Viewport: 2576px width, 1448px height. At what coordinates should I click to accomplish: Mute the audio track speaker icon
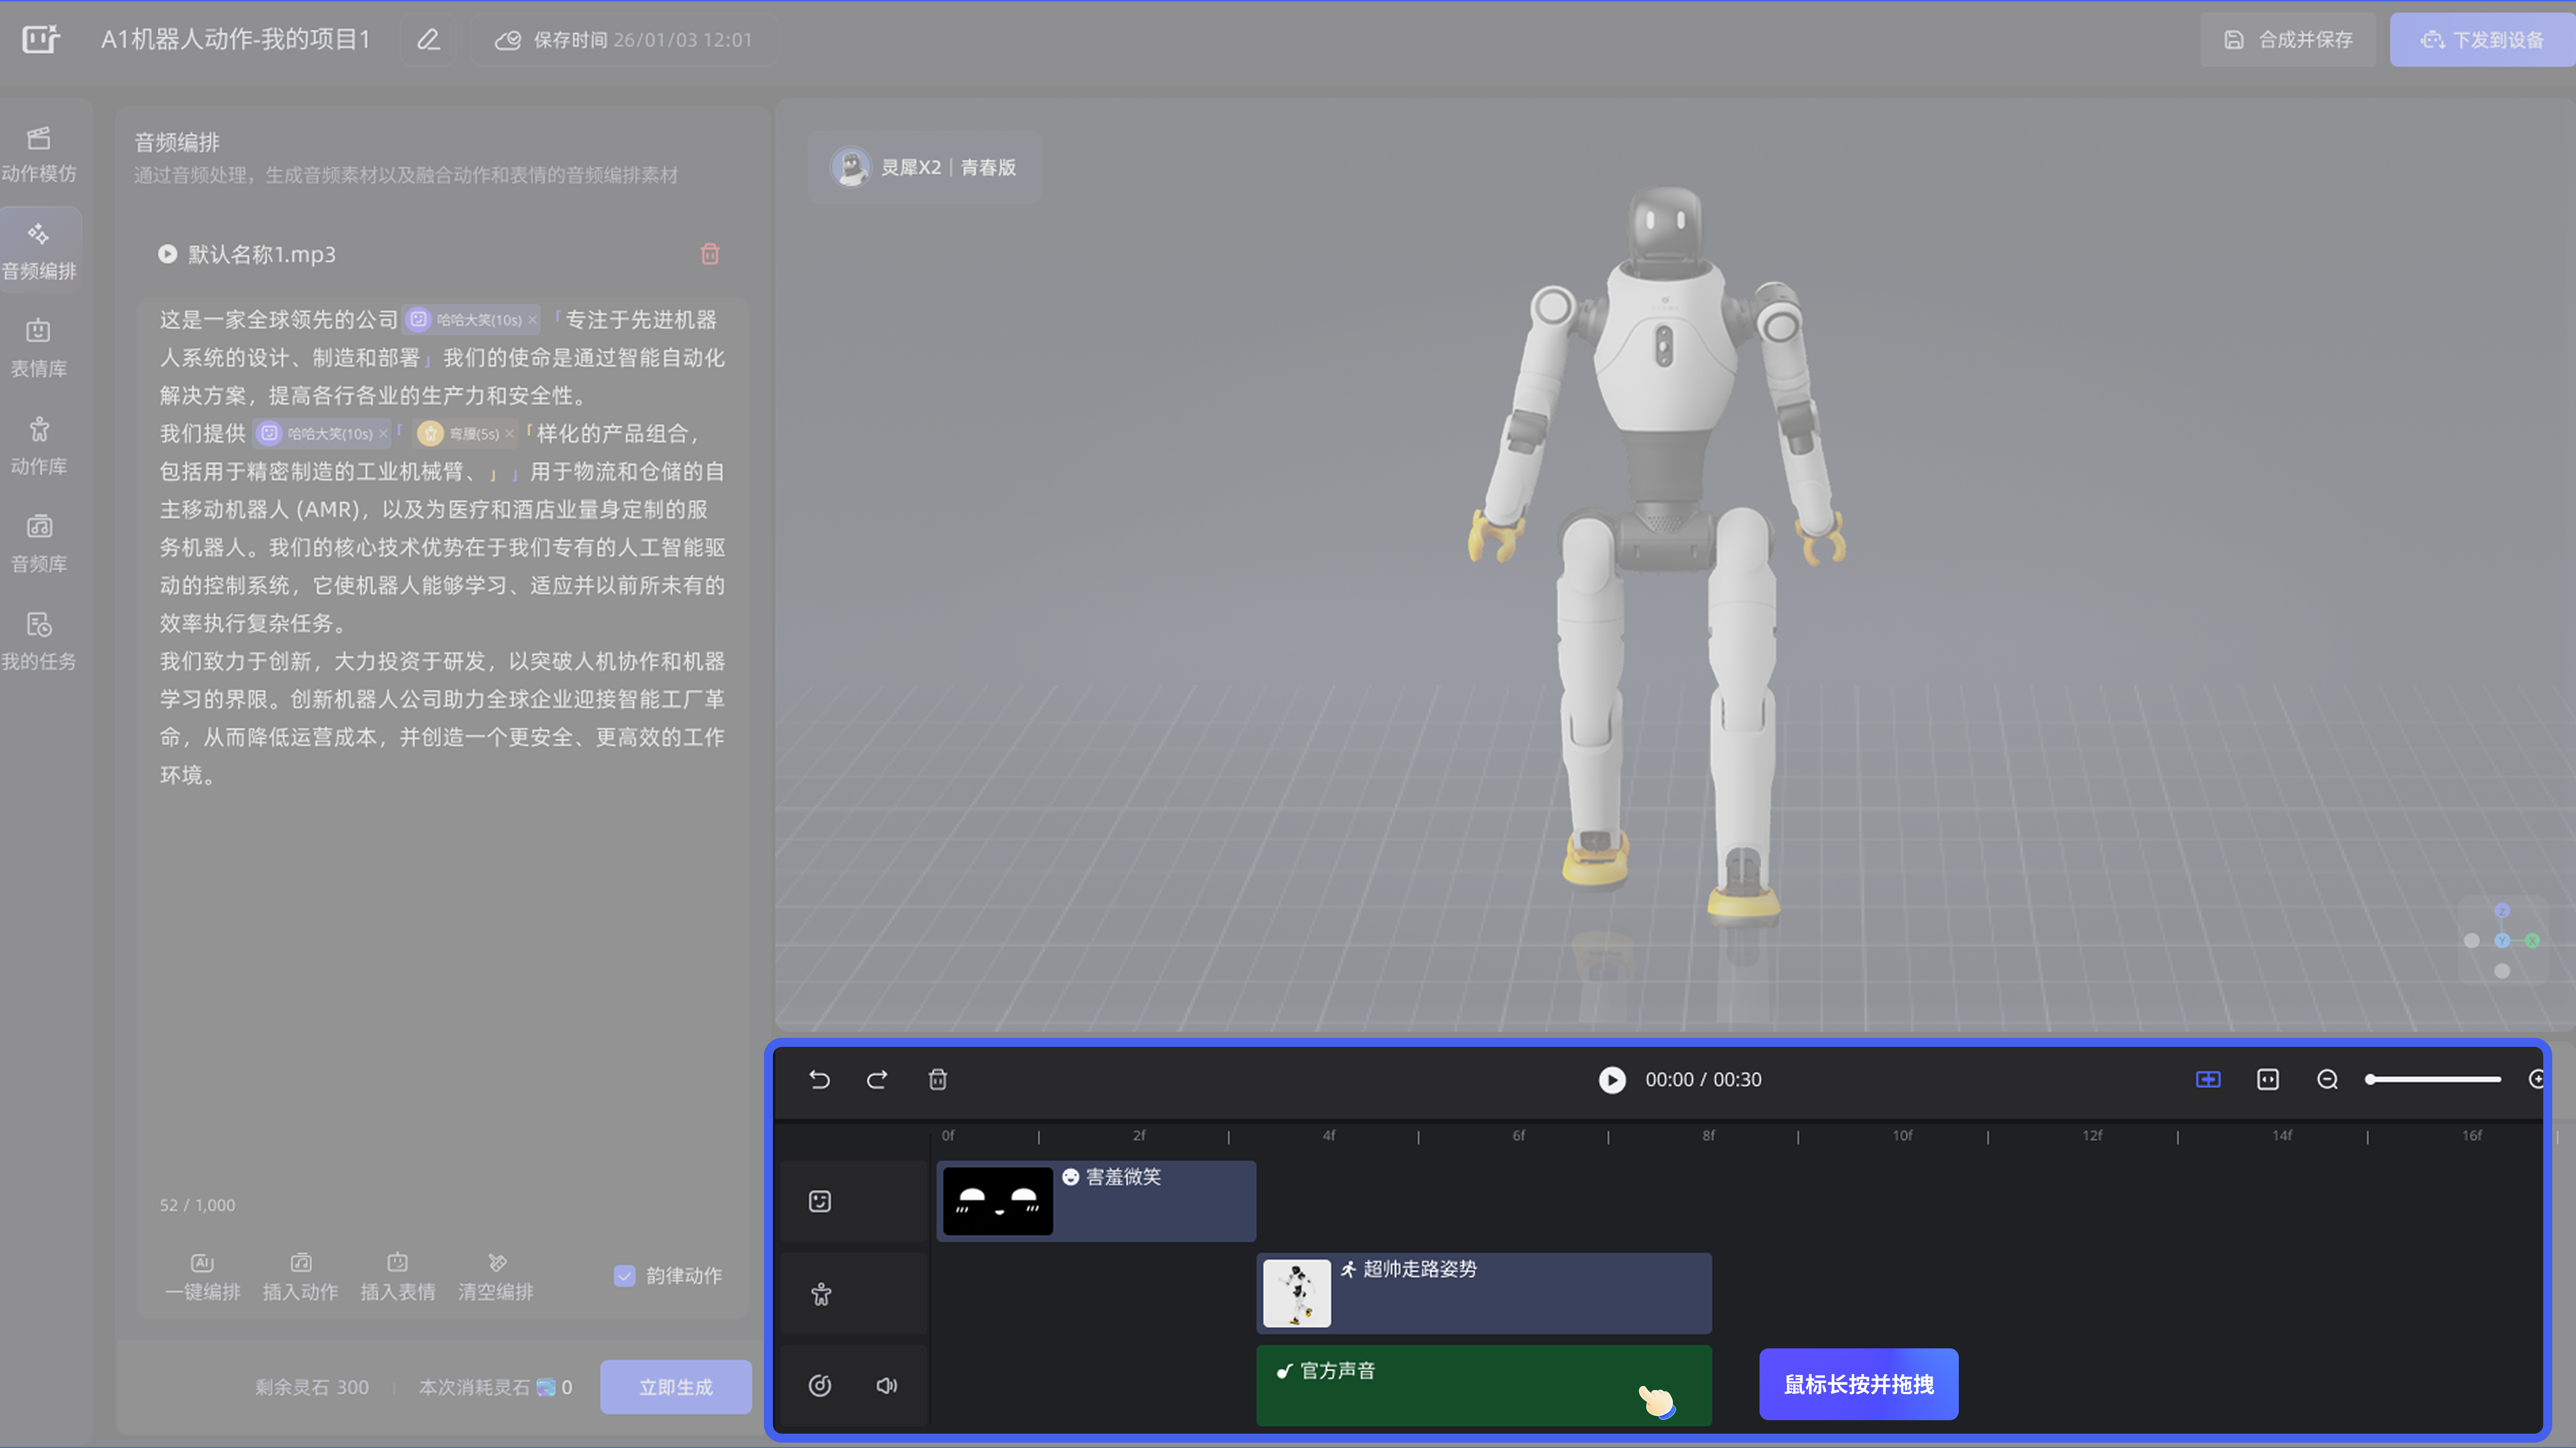886,1385
